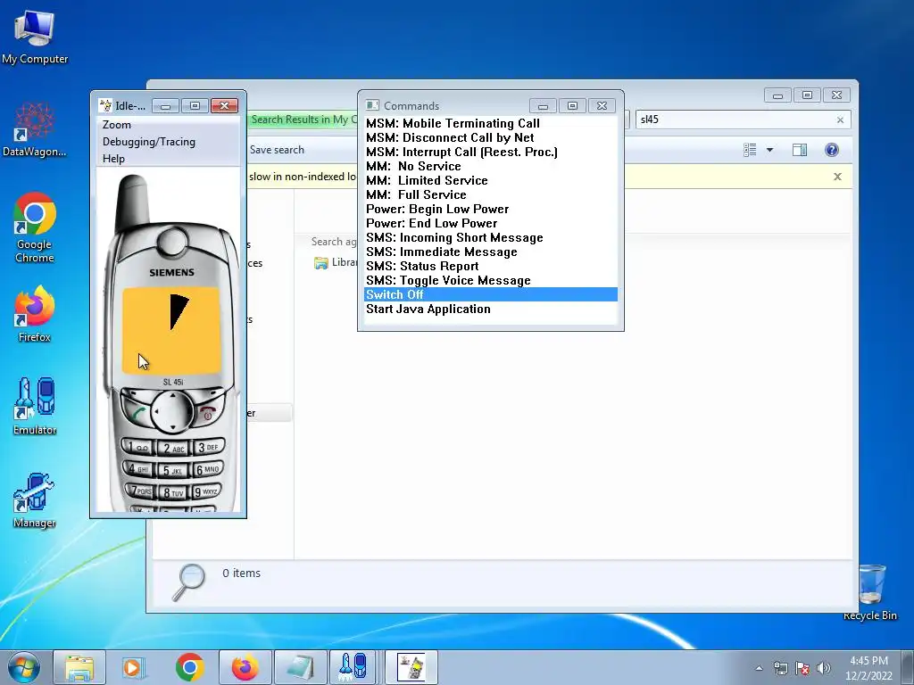Open File Explorer from the taskbar
The image size is (914, 685).
tap(79, 667)
